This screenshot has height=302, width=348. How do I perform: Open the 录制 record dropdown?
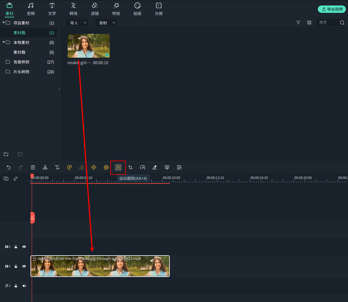coord(106,23)
